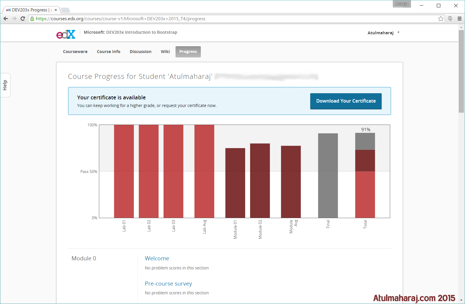Click the course title 'Microsoft: DEV203x Introduction to Bootstrap'
The image size is (465, 304).
point(130,32)
